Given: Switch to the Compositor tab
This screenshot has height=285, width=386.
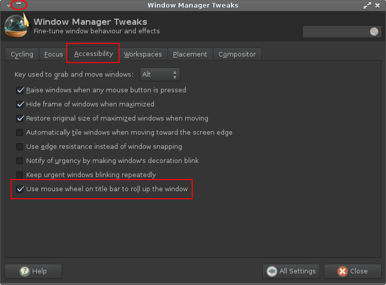Looking at the screenshot, I should click(x=237, y=54).
